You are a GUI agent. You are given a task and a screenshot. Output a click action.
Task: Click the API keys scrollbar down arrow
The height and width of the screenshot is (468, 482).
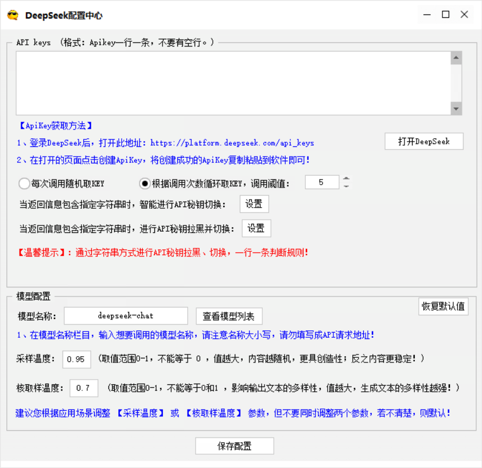(456, 108)
